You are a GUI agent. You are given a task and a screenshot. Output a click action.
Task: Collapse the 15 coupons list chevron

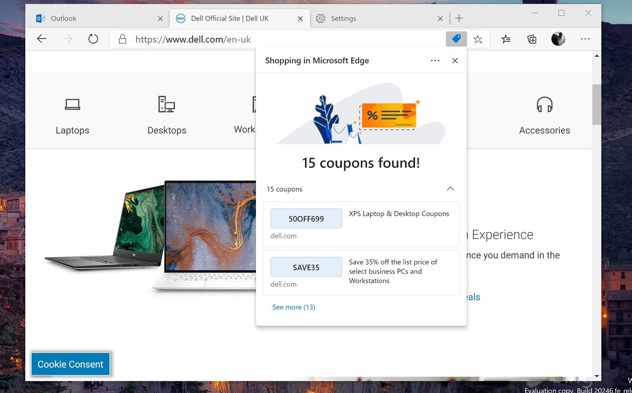click(450, 189)
